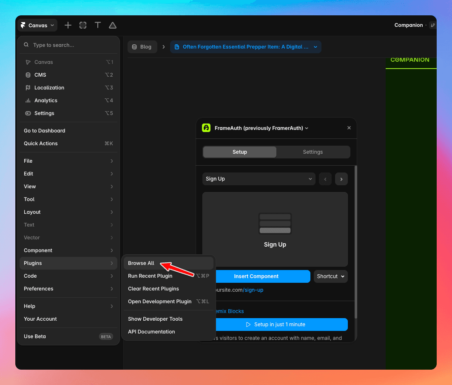452x385 pixels.
Task: Select the Vector triangle tool icon
Action: pos(113,25)
